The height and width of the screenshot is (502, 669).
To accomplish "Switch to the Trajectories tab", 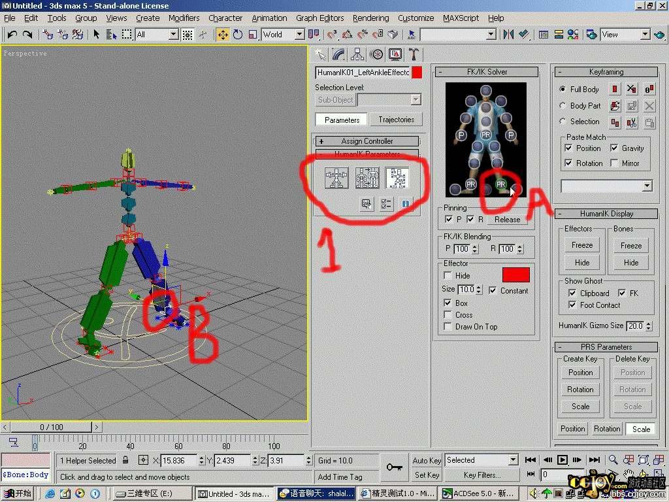I will 396,120.
